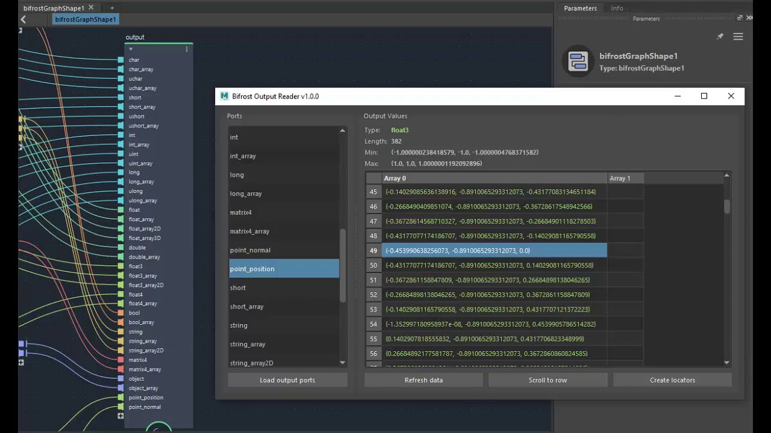Viewport: 771px width, 433px height.
Task: Click the back arrow in graph editor
Action: pos(23,19)
